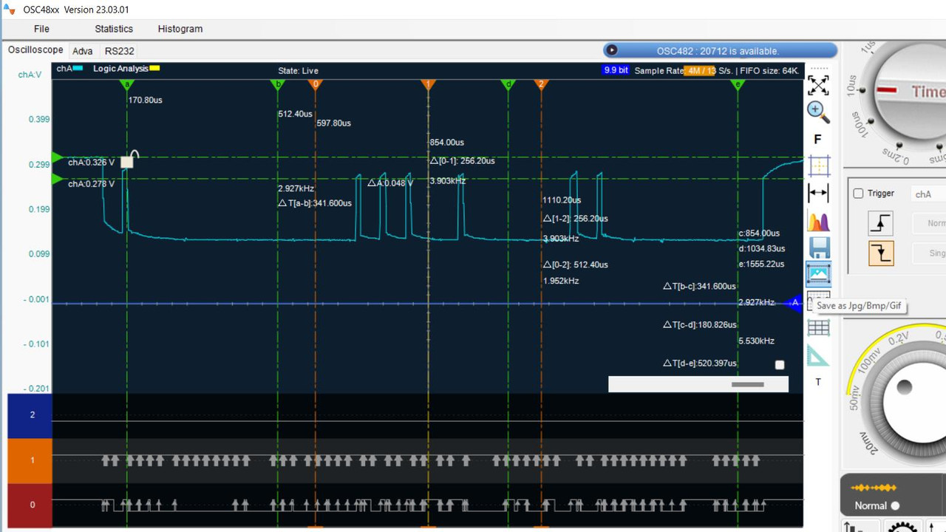This screenshot has height=532, width=946.
Task: Click the 4M / 13 sample rate value
Action: (700, 70)
